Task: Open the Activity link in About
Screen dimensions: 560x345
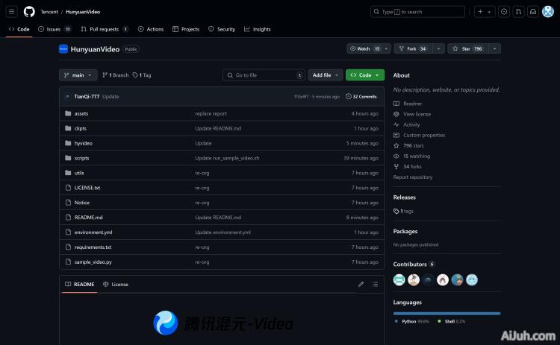Action: coord(407,124)
